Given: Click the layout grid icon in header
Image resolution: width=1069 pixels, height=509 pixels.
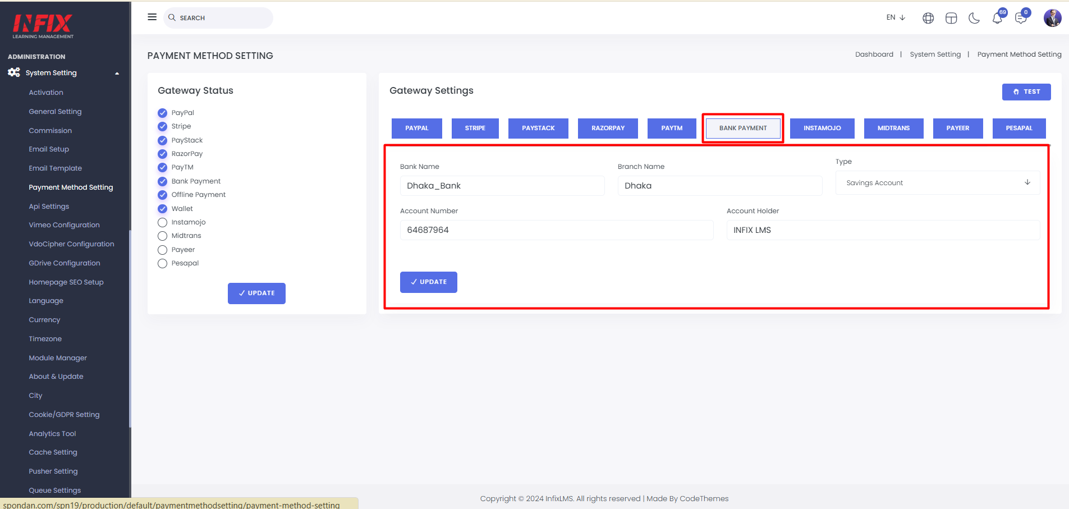Looking at the screenshot, I should [x=951, y=18].
